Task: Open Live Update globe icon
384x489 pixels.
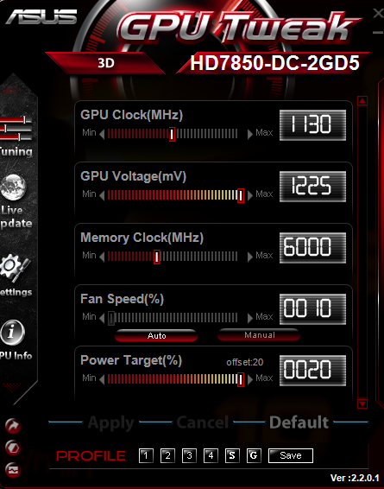Action: [x=13, y=187]
